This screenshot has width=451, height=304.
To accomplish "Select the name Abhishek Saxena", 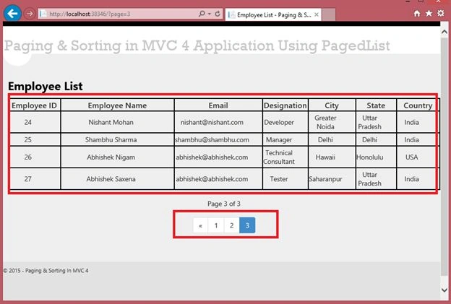I will pos(111,179).
